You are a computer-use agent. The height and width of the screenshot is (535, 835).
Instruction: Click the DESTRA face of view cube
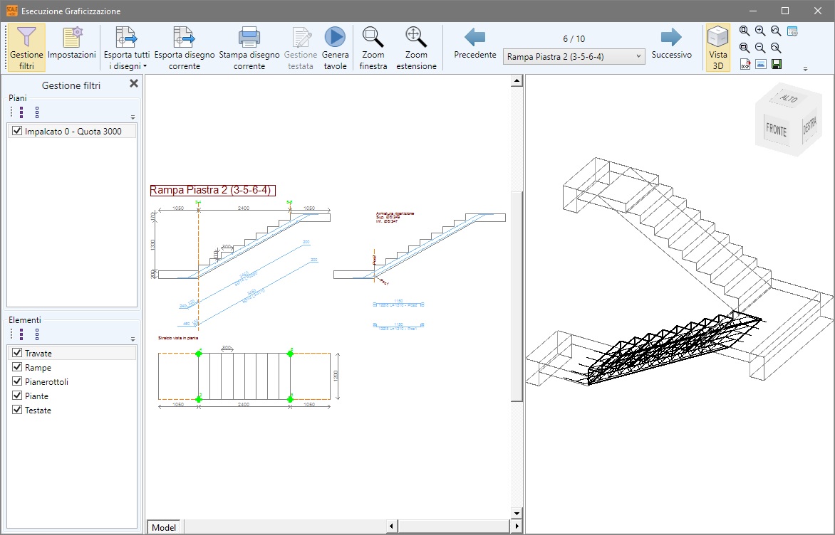click(809, 125)
